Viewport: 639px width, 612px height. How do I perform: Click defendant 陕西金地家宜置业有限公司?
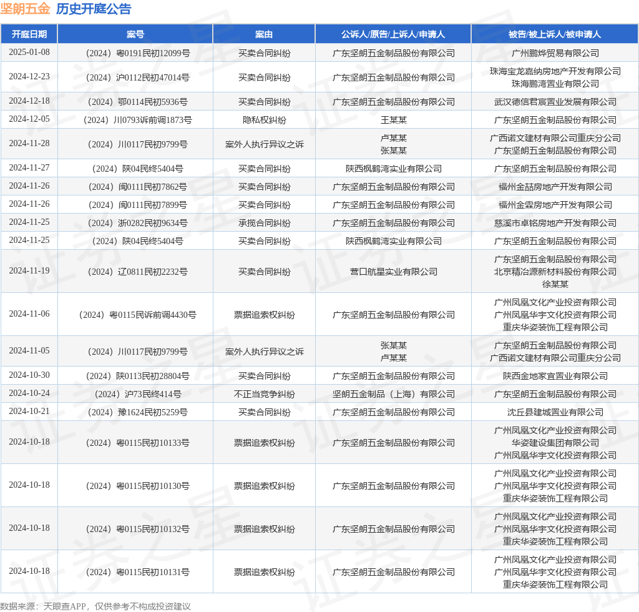tap(555, 376)
